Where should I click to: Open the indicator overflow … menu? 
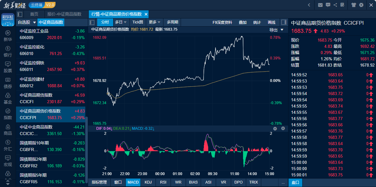[x=283, y=182]
